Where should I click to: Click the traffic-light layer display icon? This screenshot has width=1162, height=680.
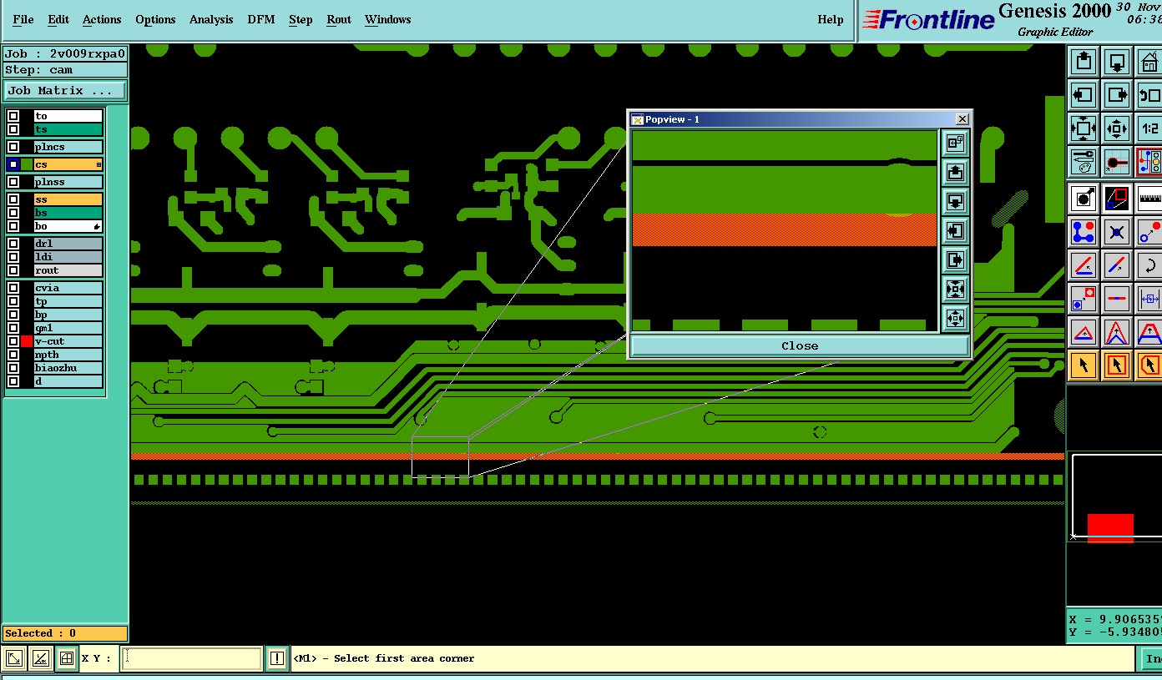pos(1149,162)
